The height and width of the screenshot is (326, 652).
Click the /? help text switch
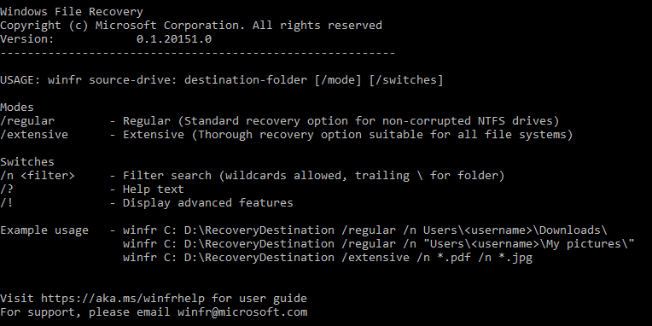[7, 189]
